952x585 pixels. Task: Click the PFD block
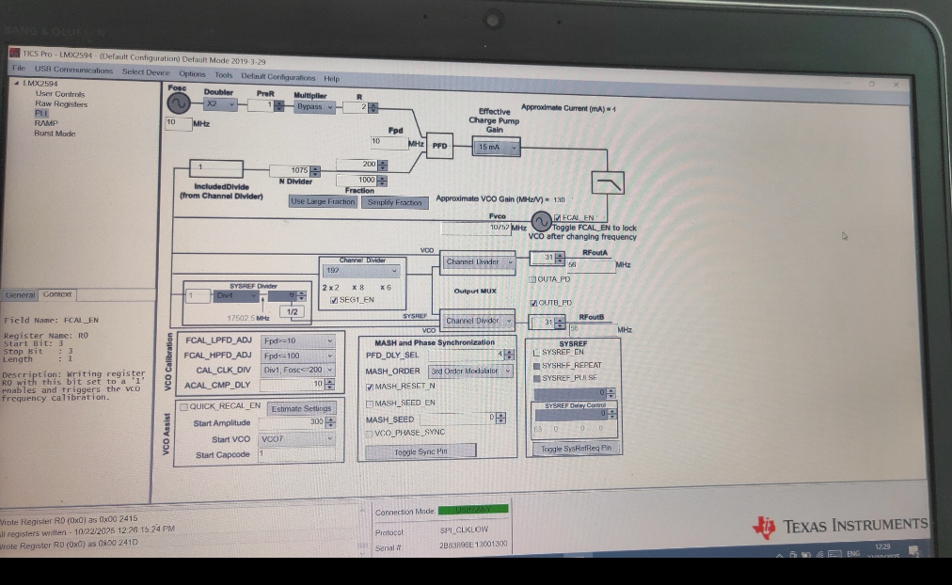439,146
